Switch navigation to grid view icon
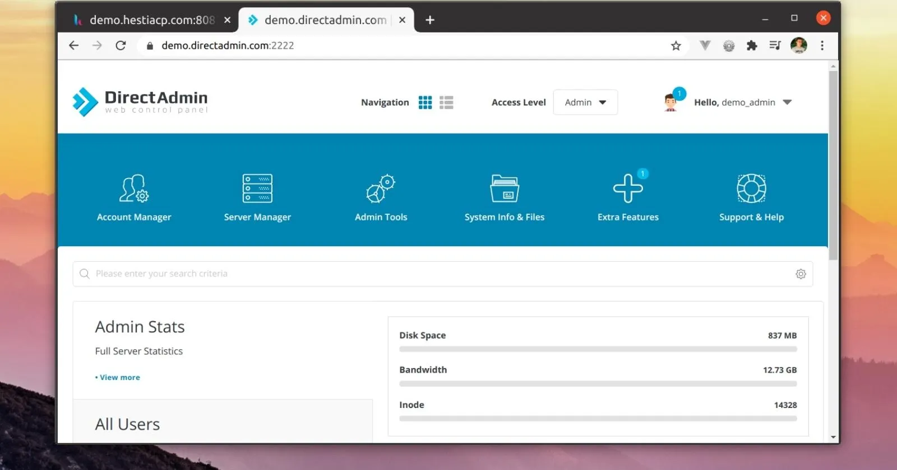This screenshot has width=897, height=470. (x=426, y=102)
